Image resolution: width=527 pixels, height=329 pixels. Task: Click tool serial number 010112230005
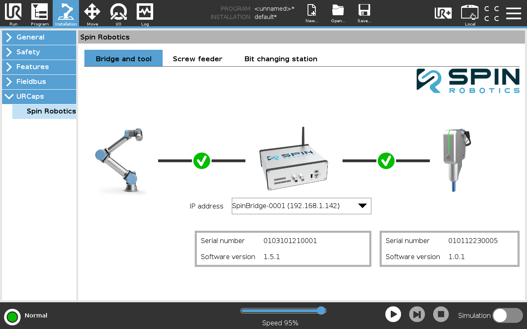point(473,241)
